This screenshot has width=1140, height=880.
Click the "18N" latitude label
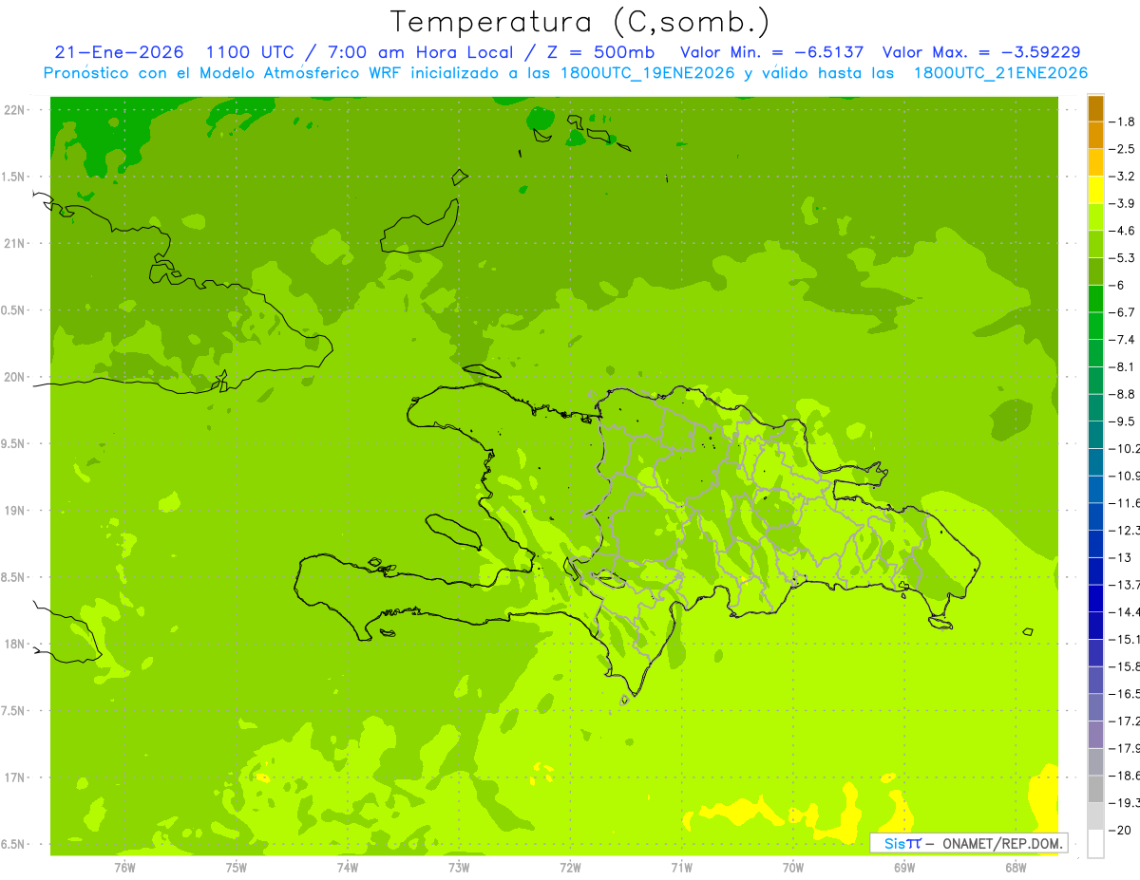pyautogui.click(x=14, y=645)
